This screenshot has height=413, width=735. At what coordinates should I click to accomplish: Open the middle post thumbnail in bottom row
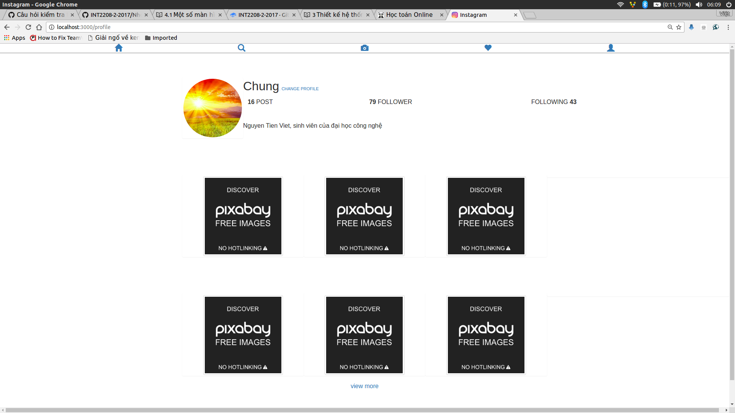click(x=364, y=335)
